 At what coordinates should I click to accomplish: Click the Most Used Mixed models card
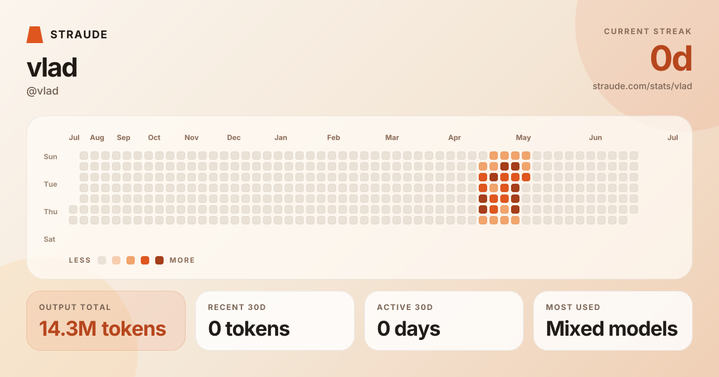[x=613, y=321]
